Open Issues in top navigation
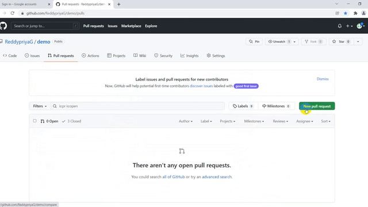 pos(113,26)
